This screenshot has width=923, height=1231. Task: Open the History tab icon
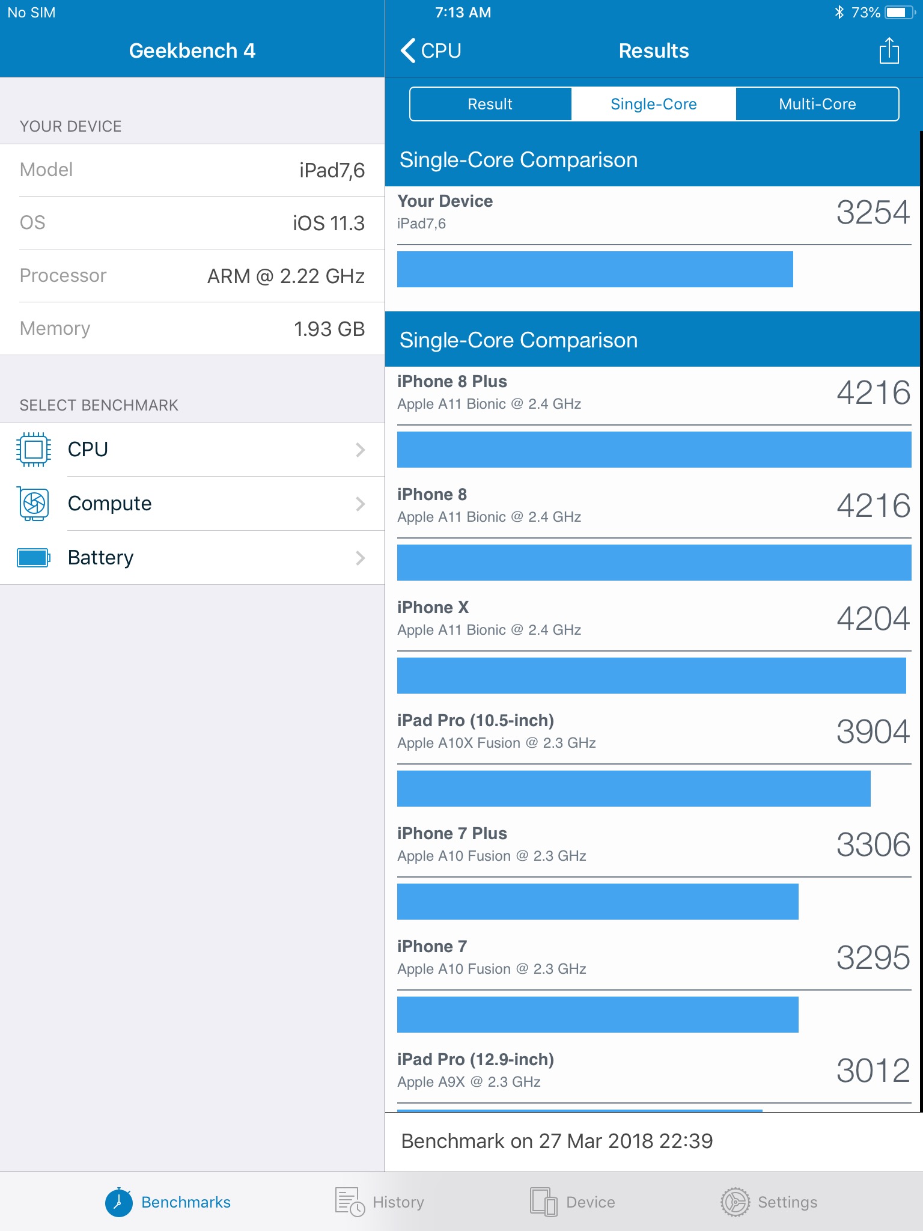coord(350,1202)
